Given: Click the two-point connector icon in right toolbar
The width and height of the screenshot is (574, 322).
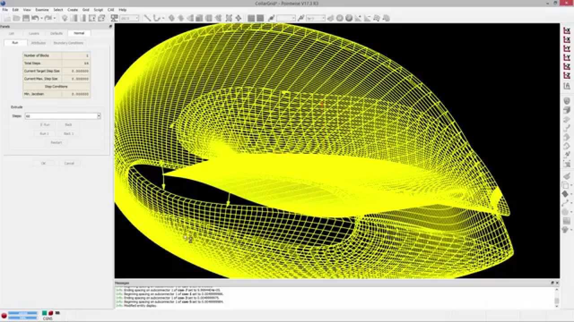Looking at the screenshot, I should pos(565,203).
